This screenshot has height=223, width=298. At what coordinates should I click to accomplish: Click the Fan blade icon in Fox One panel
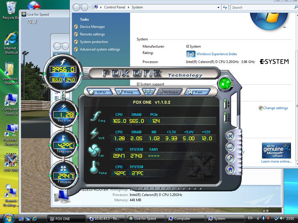[94, 150]
